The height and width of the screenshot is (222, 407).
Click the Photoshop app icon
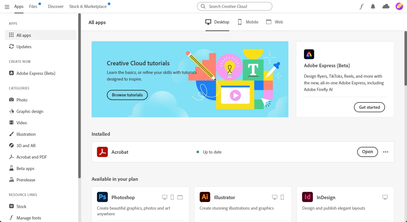[x=102, y=197]
